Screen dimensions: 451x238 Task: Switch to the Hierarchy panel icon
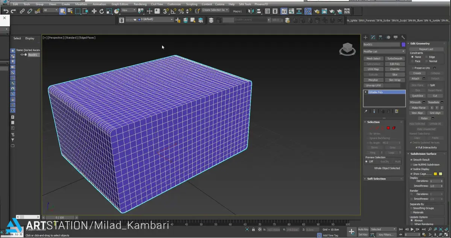380,37
